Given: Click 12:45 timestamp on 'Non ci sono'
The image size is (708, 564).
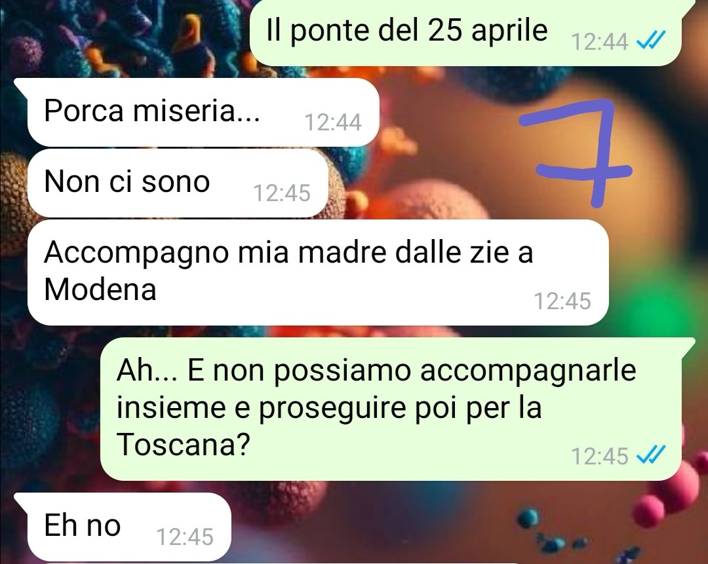Looking at the screenshot, I should coord(282,193).
